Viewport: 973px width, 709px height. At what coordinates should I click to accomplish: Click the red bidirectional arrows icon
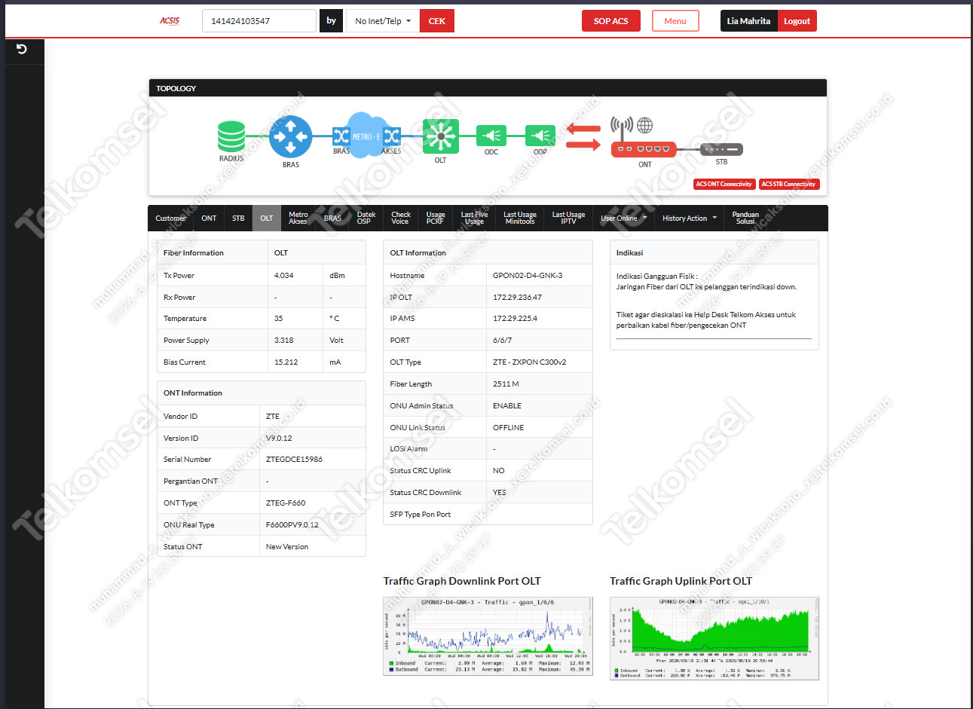coord(583,136)
